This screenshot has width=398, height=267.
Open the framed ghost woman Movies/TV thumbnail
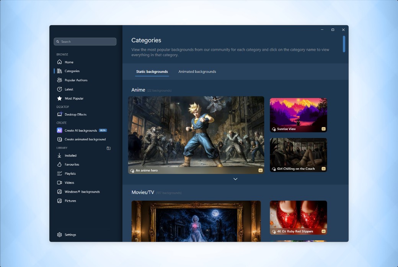[196, 221]
